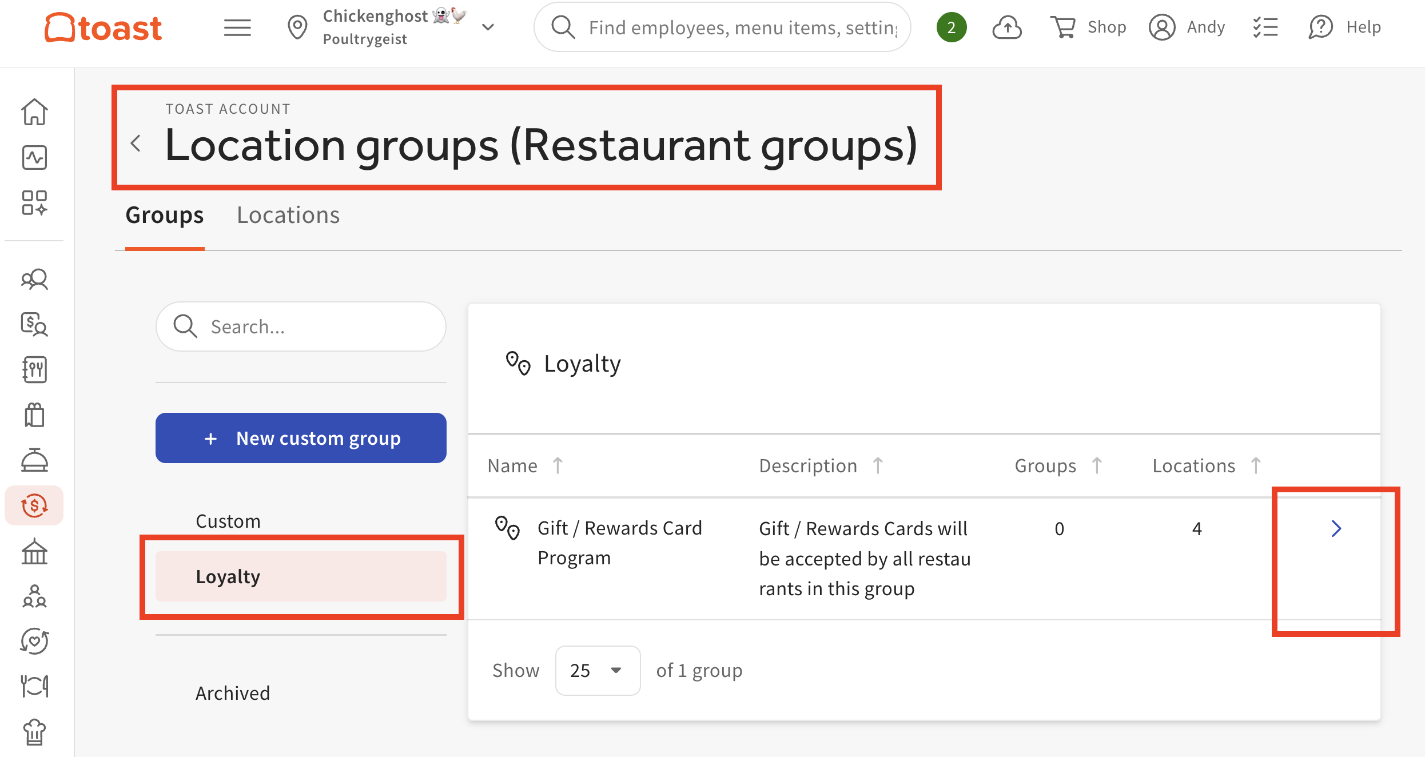Click New custom group button
The width and height of the screenshot is (1425, 757).
coord(301,438)
